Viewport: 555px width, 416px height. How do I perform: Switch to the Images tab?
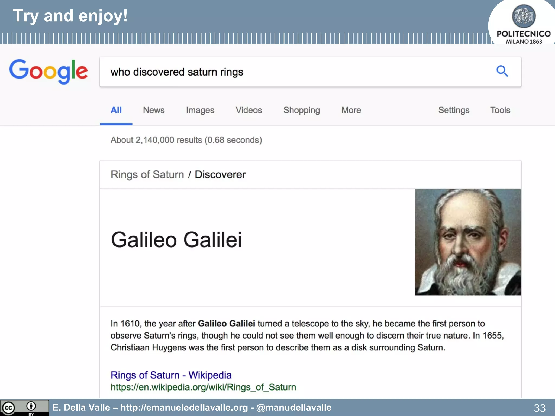tap(200, 110)
